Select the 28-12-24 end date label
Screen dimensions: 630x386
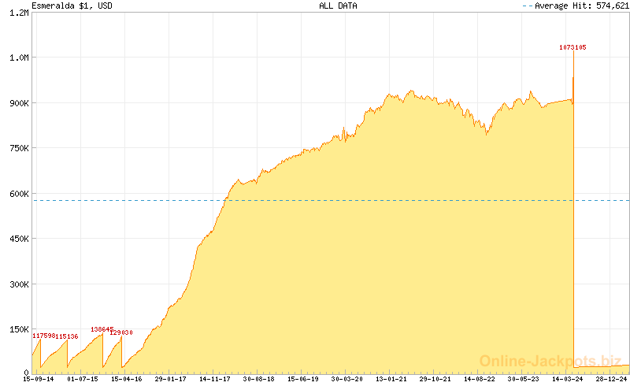[611, 379]
